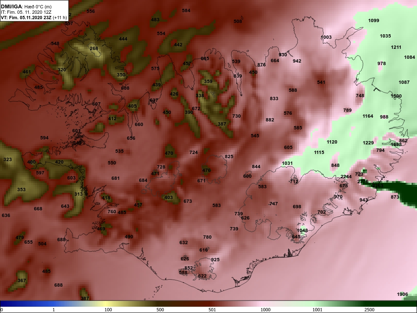Click the map value '338'
417x313 pixels.
[x=200, y=96]
